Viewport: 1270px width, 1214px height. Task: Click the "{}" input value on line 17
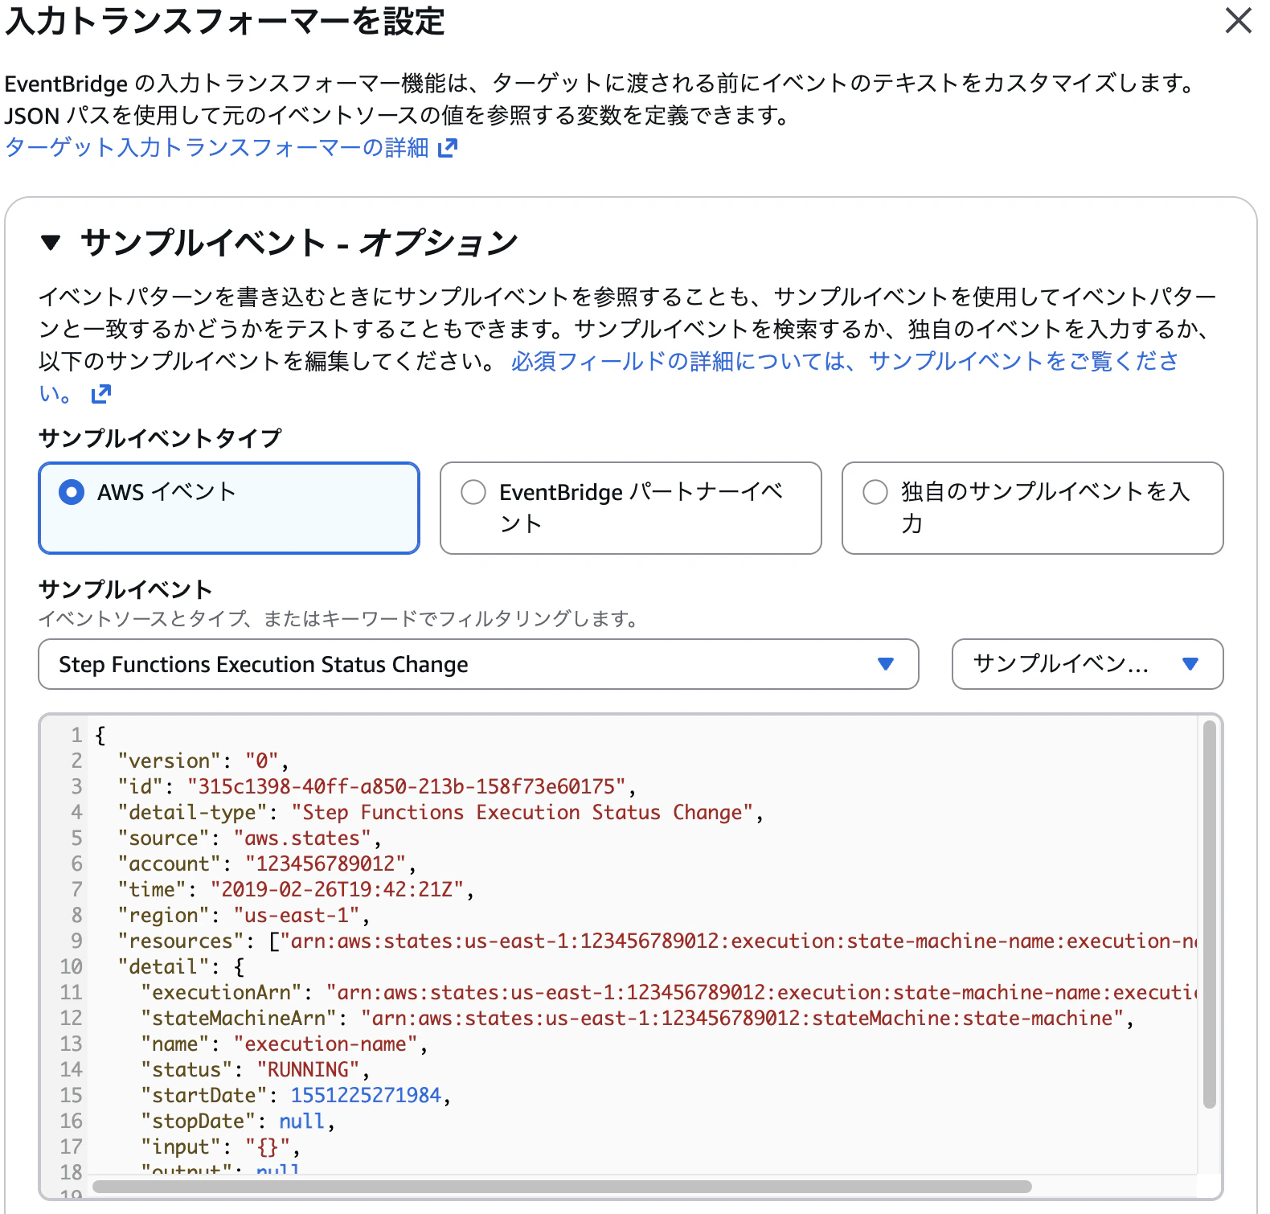click(268, 1146)
